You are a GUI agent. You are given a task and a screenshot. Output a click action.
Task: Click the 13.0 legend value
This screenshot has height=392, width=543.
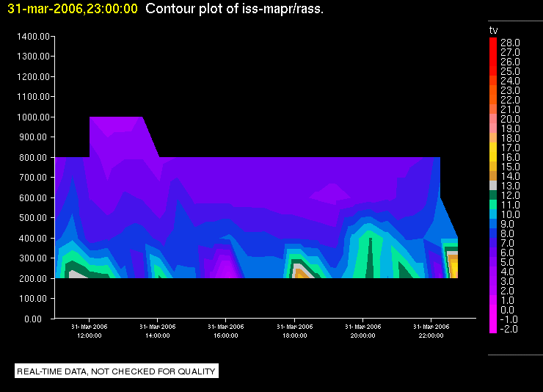coord(510,186)
